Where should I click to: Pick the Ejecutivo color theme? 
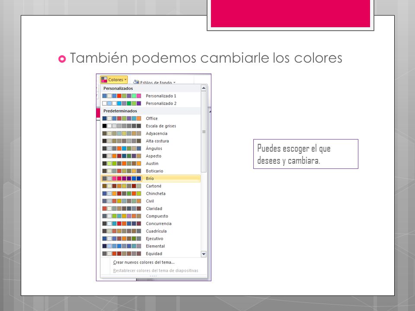pyautogui.click(x=150, y=238)
